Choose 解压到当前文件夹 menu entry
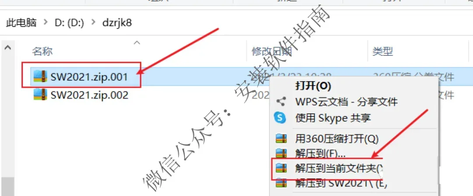The image size is (473, 196). 340,168
